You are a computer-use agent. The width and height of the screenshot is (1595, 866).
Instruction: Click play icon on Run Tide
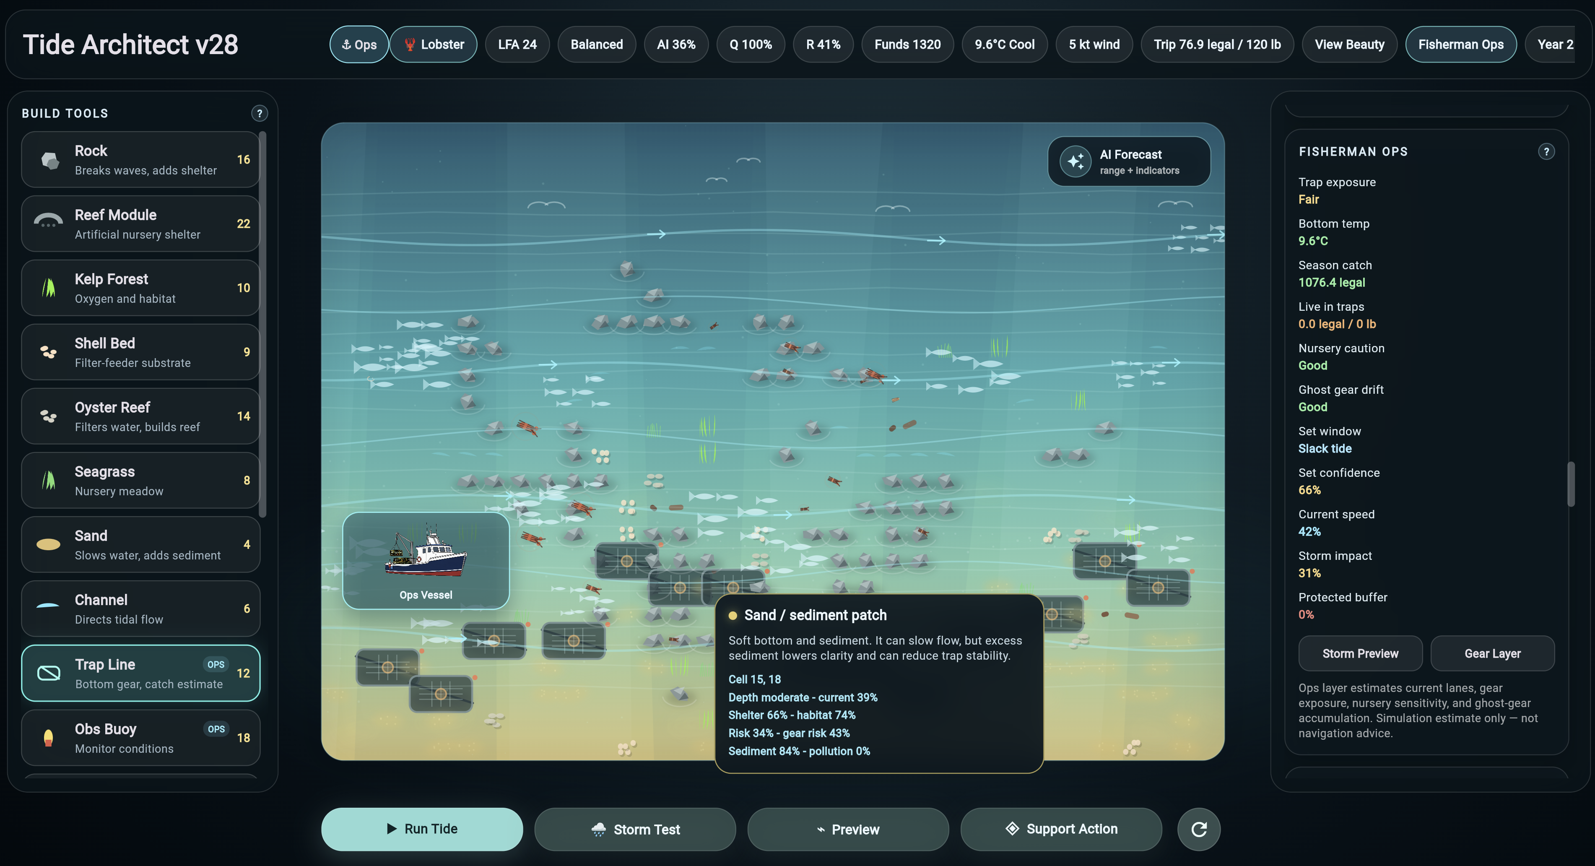click(391, 829)
